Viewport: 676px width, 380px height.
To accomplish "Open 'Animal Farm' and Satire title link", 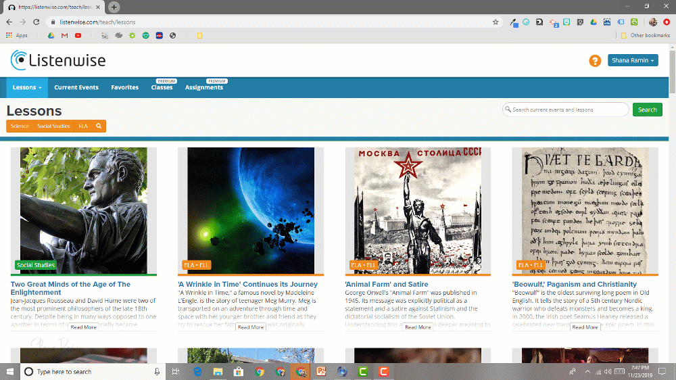I will pos(386,284).
